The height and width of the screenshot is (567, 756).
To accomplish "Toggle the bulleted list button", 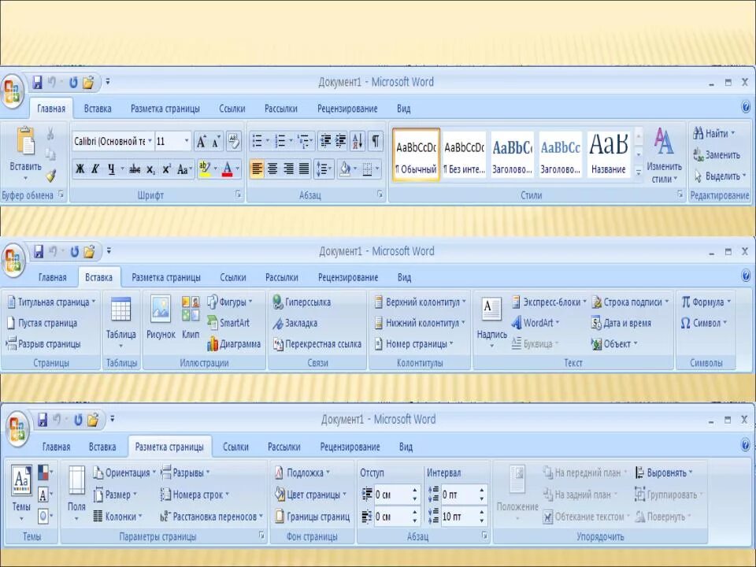I will click(x=257, y=141).
